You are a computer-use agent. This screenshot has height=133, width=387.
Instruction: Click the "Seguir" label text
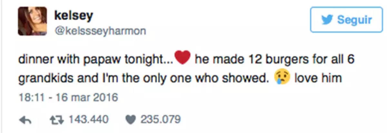(354, 20)
